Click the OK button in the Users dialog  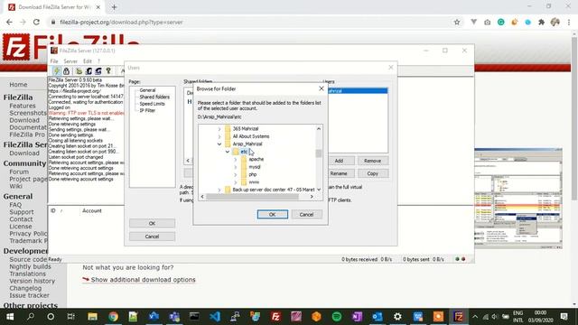tap(153, 223)
